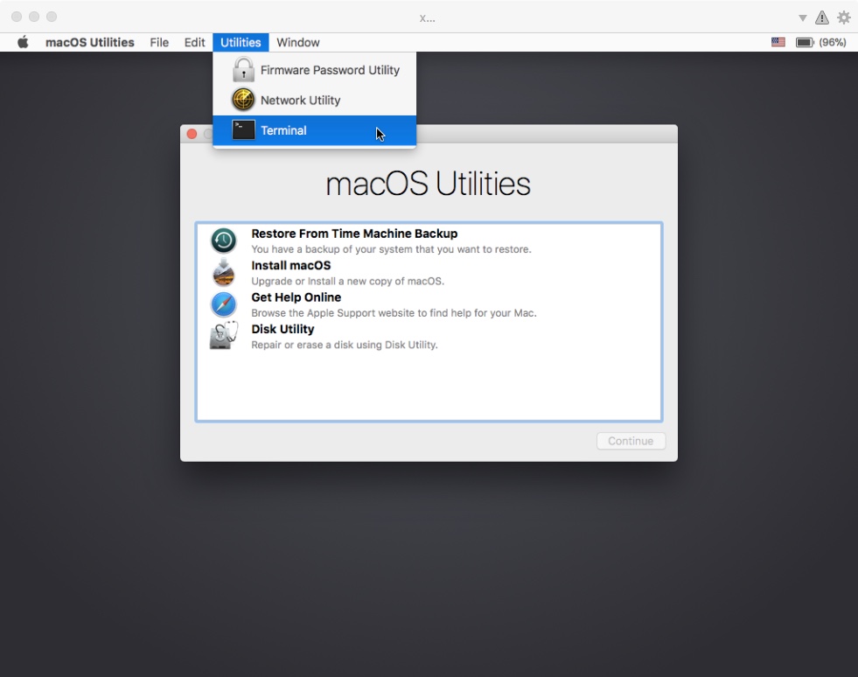
Task: Click the Disk Utility stethoscope icon
Action: pos(224,336)
